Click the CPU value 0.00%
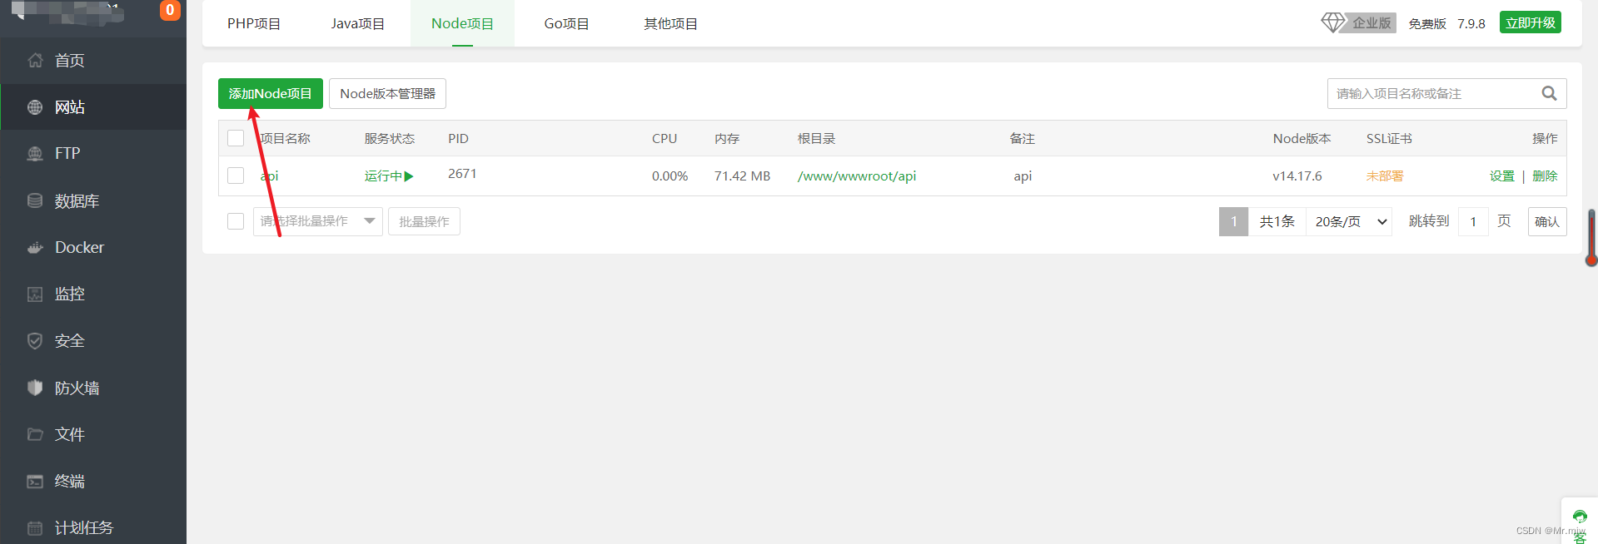Screen dimensions: 1598x544 click(670, 176)
